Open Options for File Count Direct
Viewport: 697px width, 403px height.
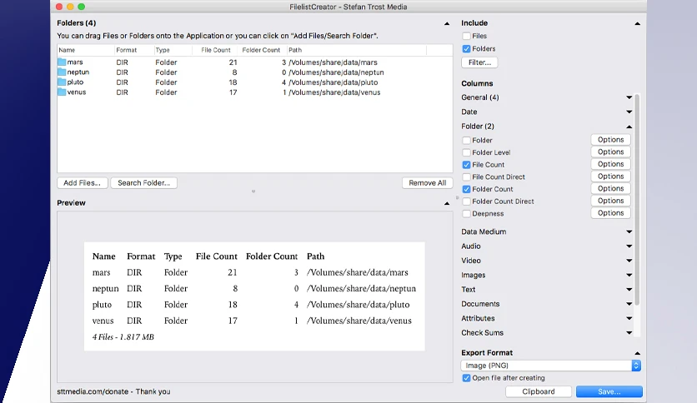tap(610, 177)
